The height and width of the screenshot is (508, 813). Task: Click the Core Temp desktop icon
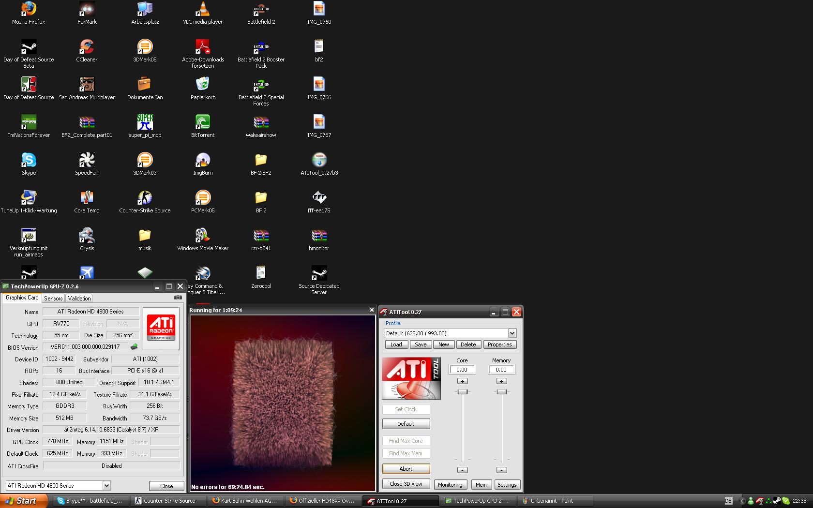coord(87,202)
